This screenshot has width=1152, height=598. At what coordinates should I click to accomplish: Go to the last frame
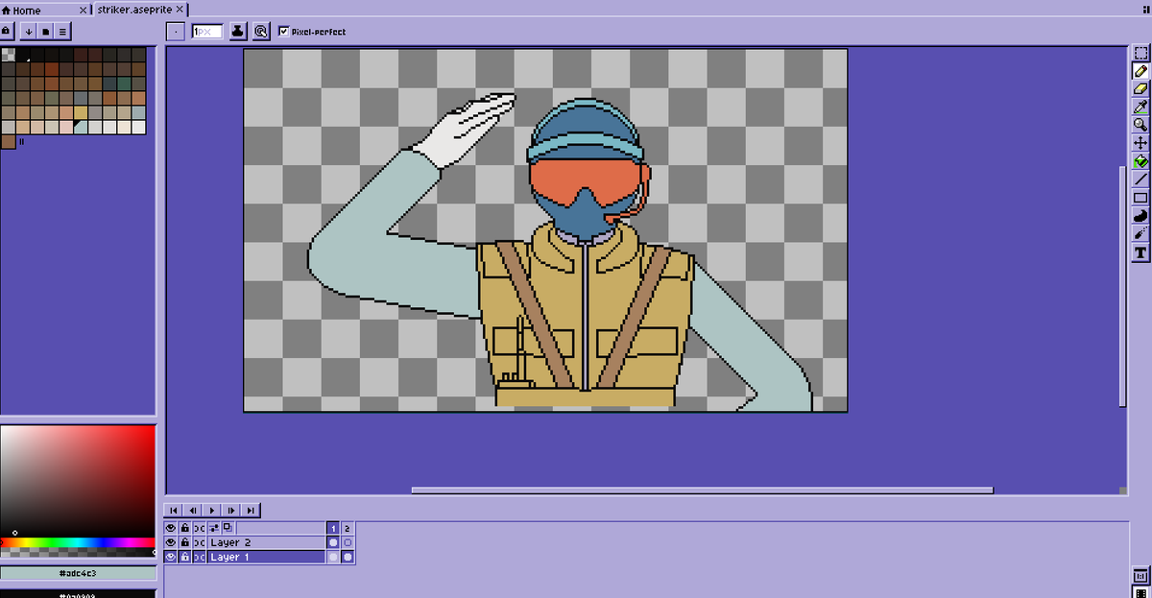click(251, 511)
